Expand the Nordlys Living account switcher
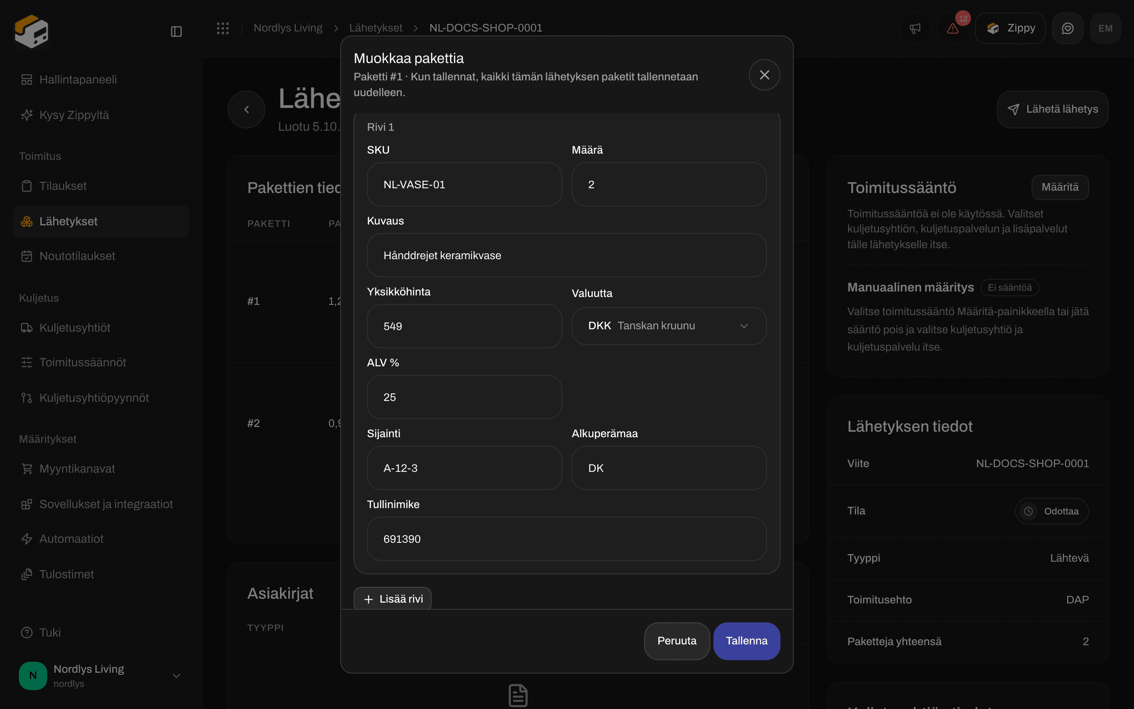This screenshot has width=1134, height=709. [101, 676]
